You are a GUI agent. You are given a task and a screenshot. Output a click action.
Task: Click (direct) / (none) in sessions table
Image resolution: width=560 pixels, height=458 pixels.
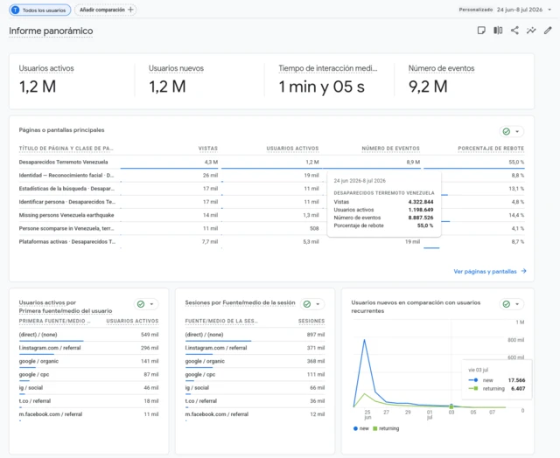pos(204,335)
